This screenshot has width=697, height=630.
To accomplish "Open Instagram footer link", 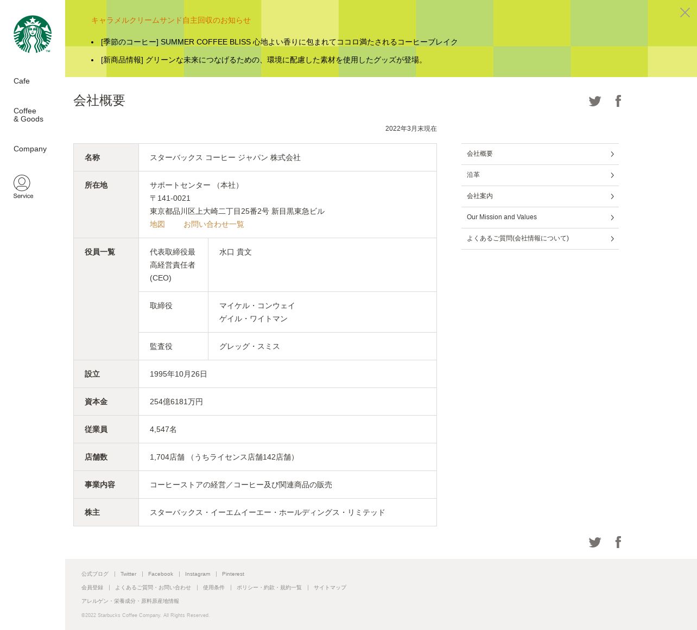I will tap(198, 574).
